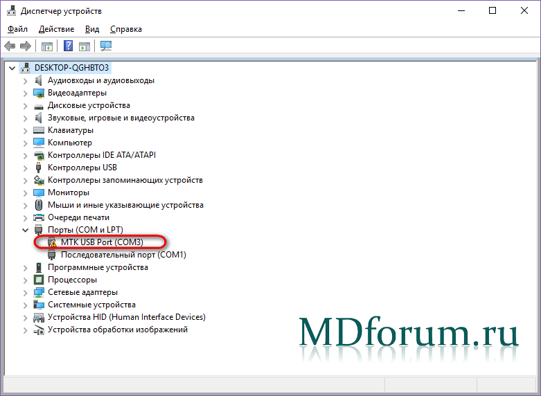Click the Процессоры chip icon
Image resolution: width=541 pixels, height=396 pixels.
tap(39, 280)
